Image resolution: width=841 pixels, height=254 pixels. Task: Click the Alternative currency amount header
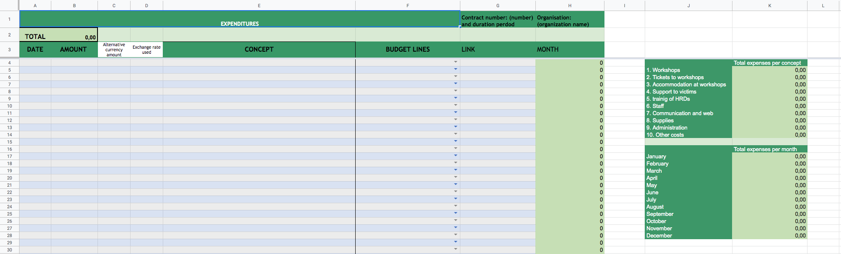click(114, 50)
